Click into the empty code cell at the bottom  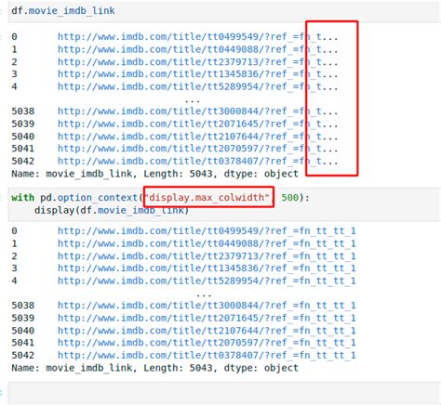pos(224,393)
